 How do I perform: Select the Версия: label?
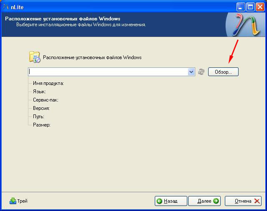point(41,108)
